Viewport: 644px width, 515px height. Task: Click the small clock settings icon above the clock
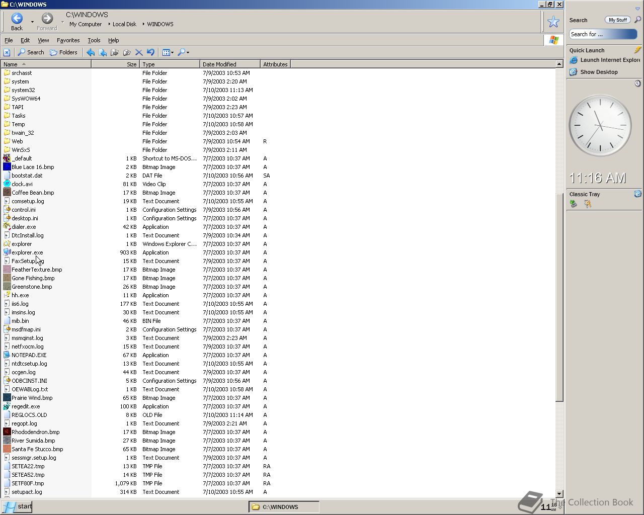[637, 83]
